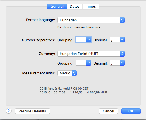
Task: Confirm settings with the OK button
Action: point(131,111)
